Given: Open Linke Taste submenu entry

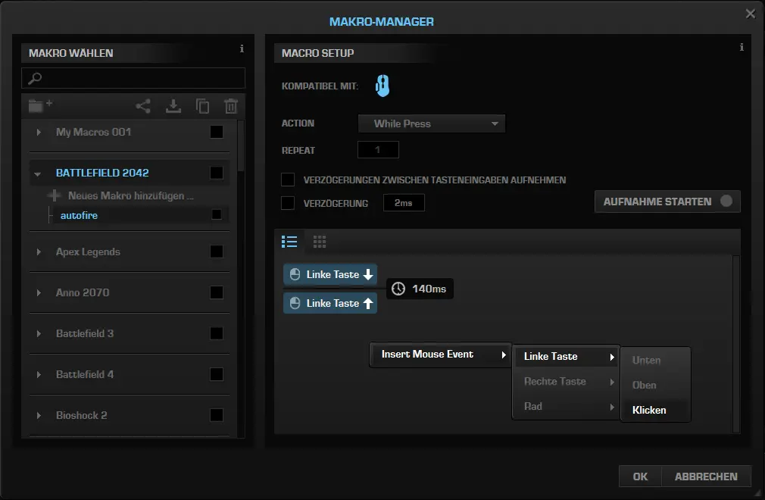Looking at the screenshot, I should pos(566,357).
